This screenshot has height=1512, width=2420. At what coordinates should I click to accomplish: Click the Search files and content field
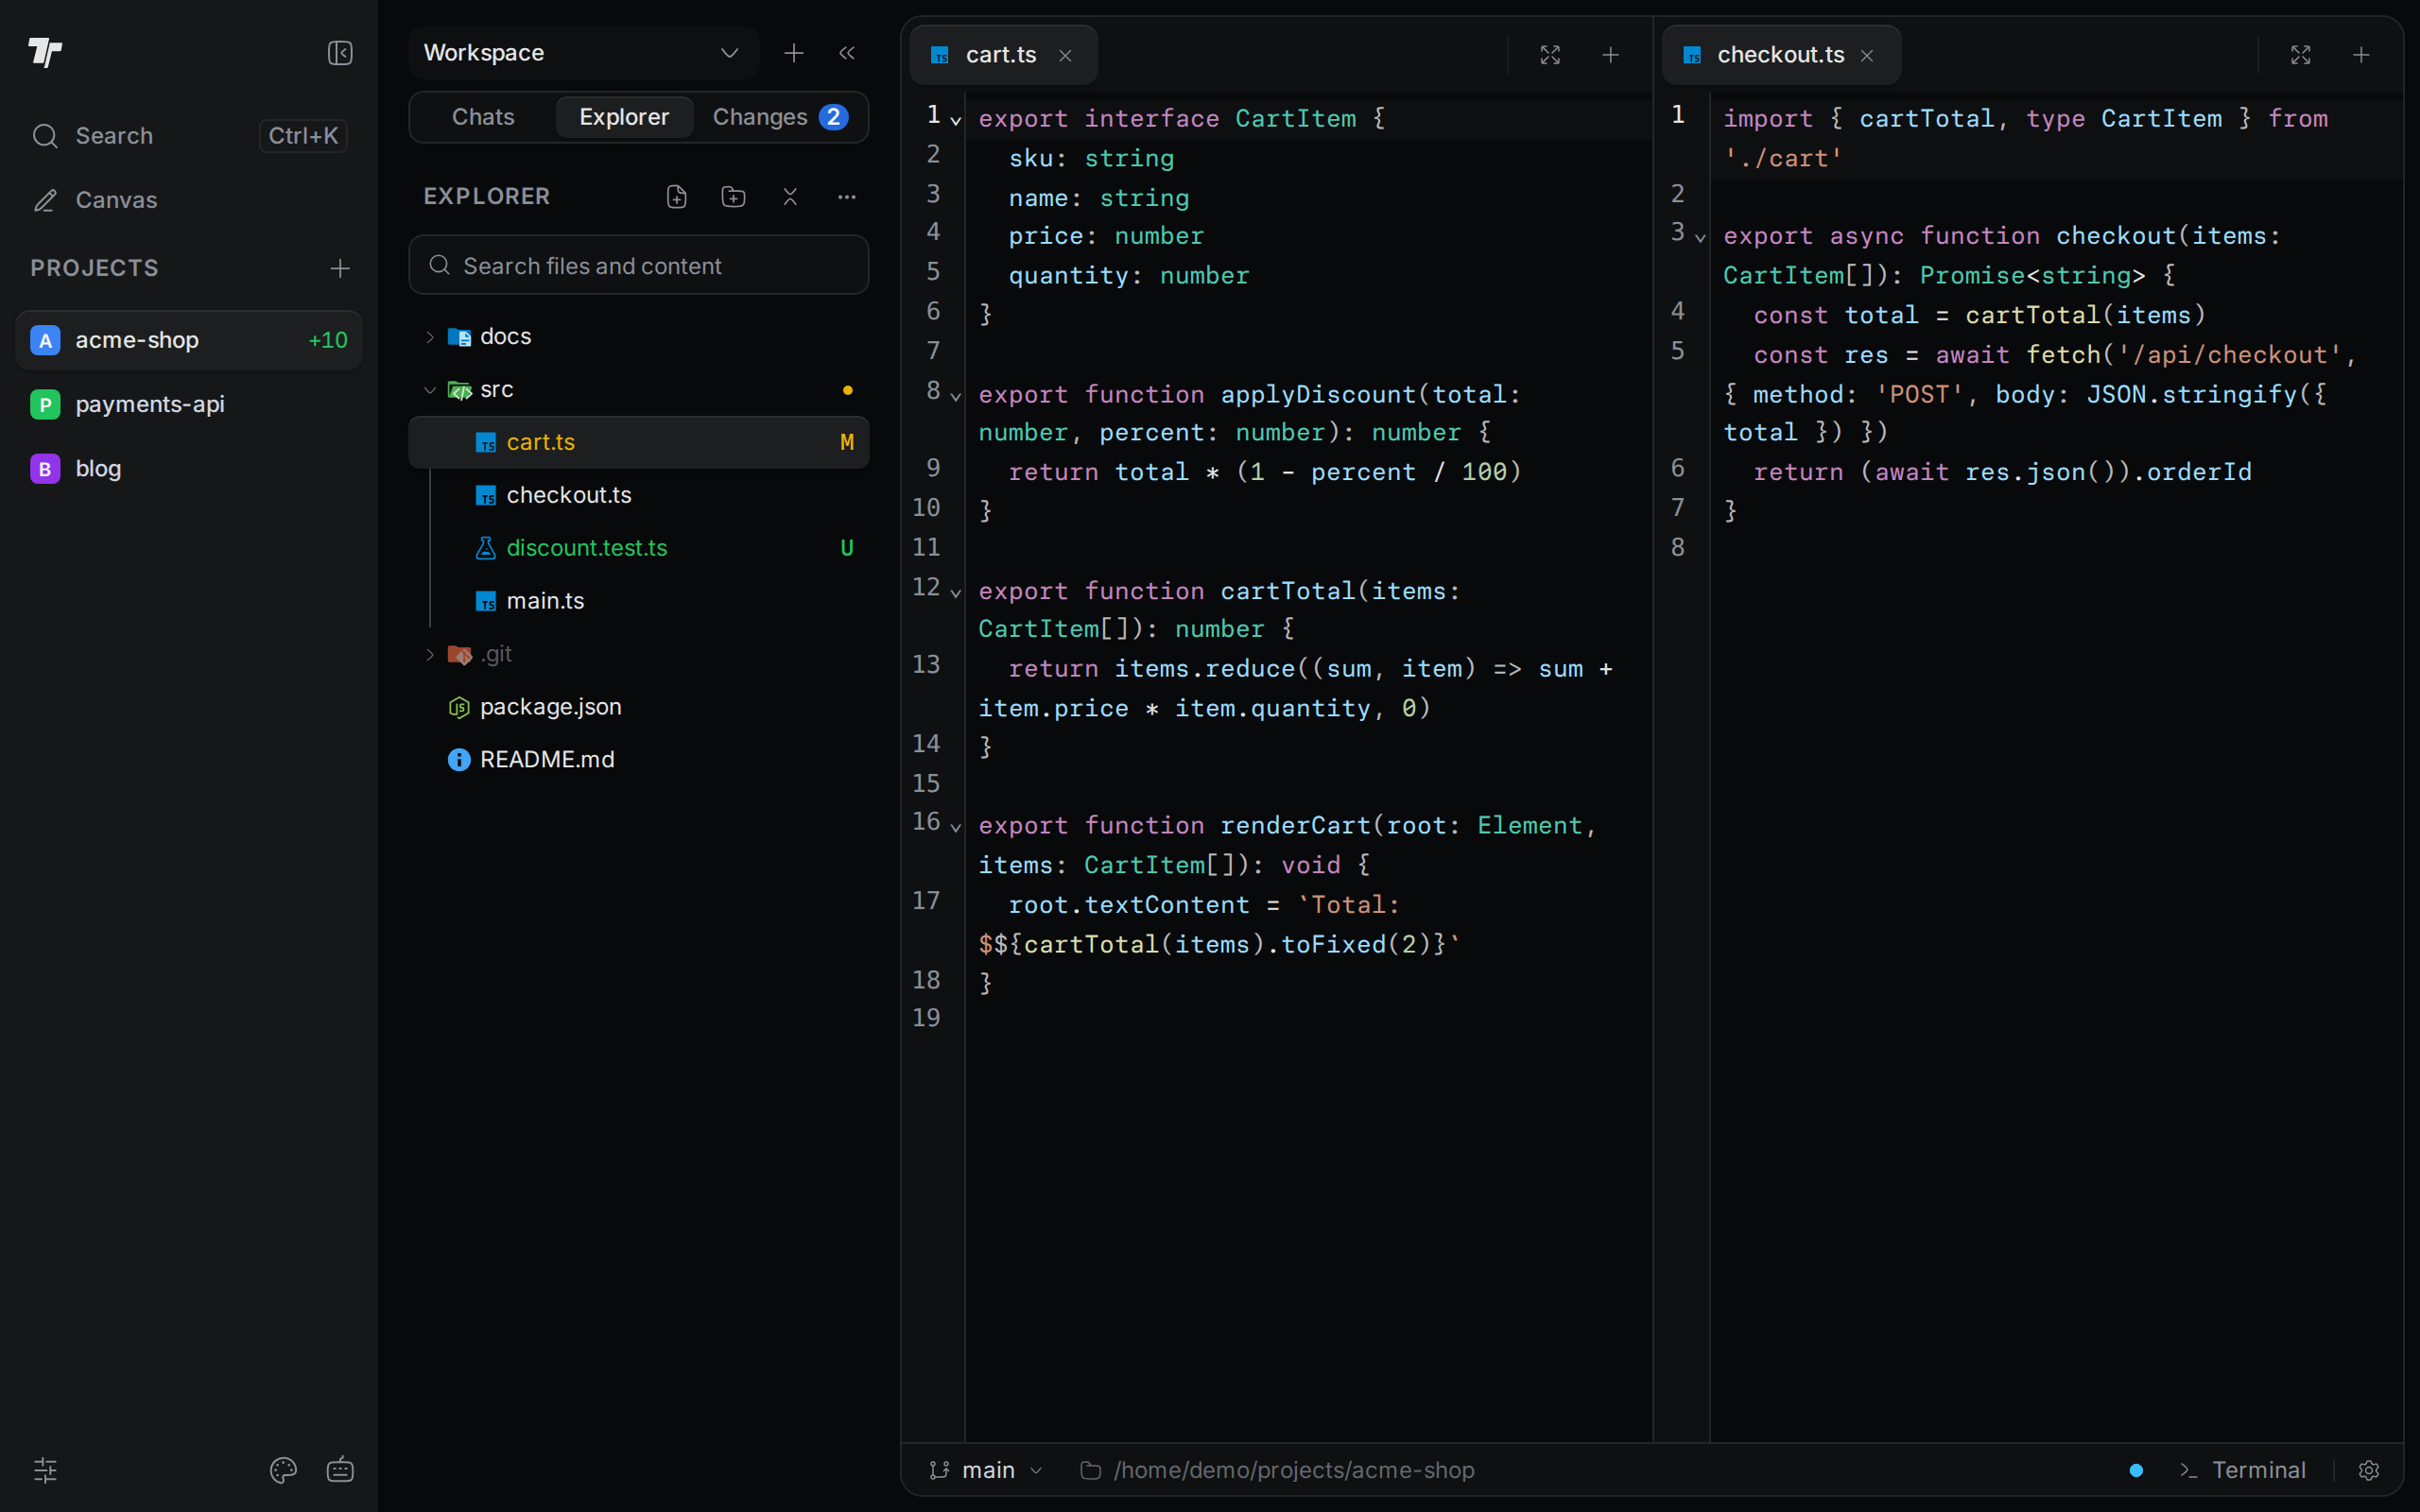click(x=639, y=265)
